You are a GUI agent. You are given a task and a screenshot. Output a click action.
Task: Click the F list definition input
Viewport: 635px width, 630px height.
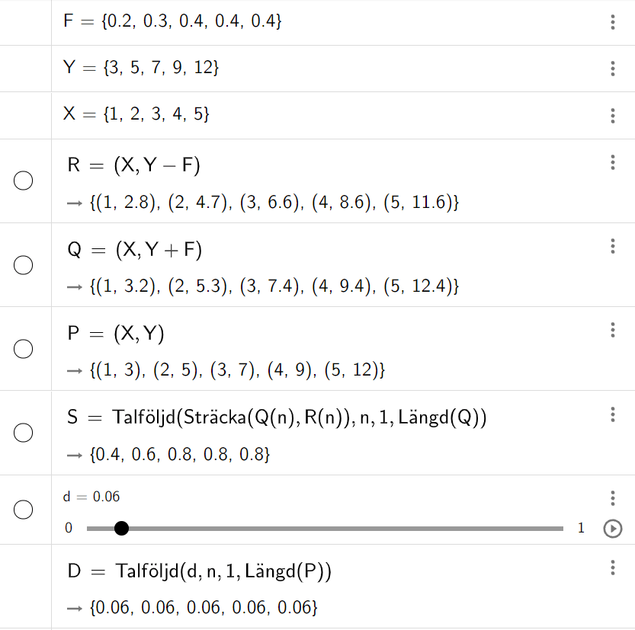pyautogui.click(x=173, y=22)
